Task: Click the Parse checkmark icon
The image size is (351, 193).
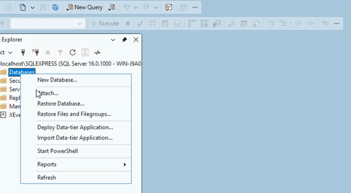Action: [140, 23]
